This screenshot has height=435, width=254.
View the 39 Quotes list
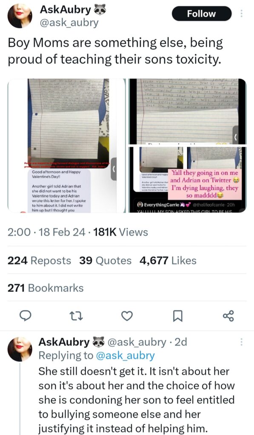[x=106, y=260]
